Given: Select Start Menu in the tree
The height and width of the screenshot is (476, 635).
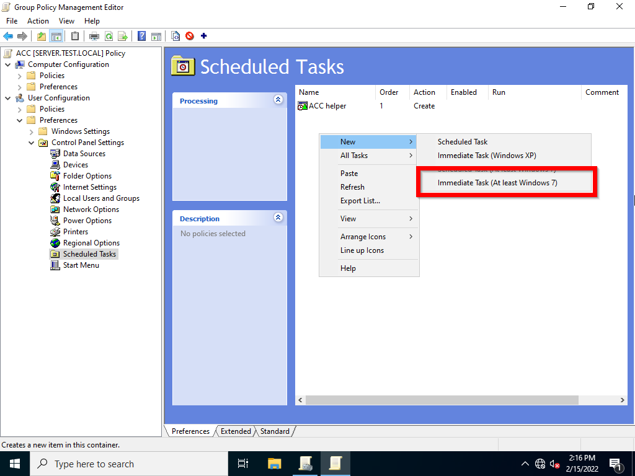Looking at the screenshot, I should click(81, 265).
